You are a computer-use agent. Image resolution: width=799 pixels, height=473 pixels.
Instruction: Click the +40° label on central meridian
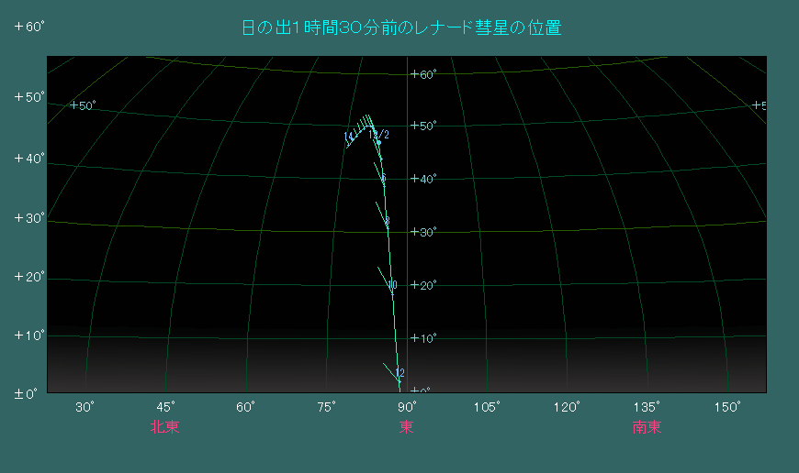[426, 180]
